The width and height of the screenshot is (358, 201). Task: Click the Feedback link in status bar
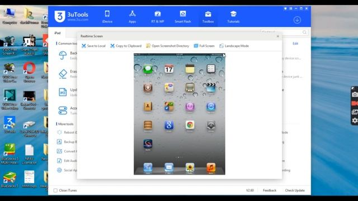coord(270,190)
